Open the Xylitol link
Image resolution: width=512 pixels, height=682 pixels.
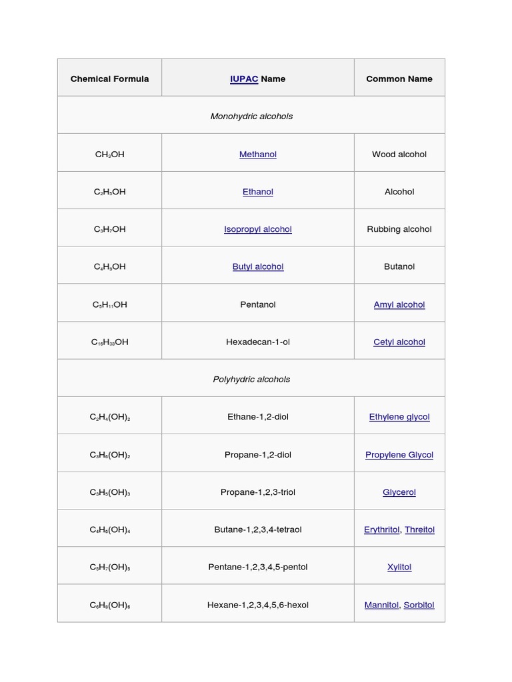[399, 567]
